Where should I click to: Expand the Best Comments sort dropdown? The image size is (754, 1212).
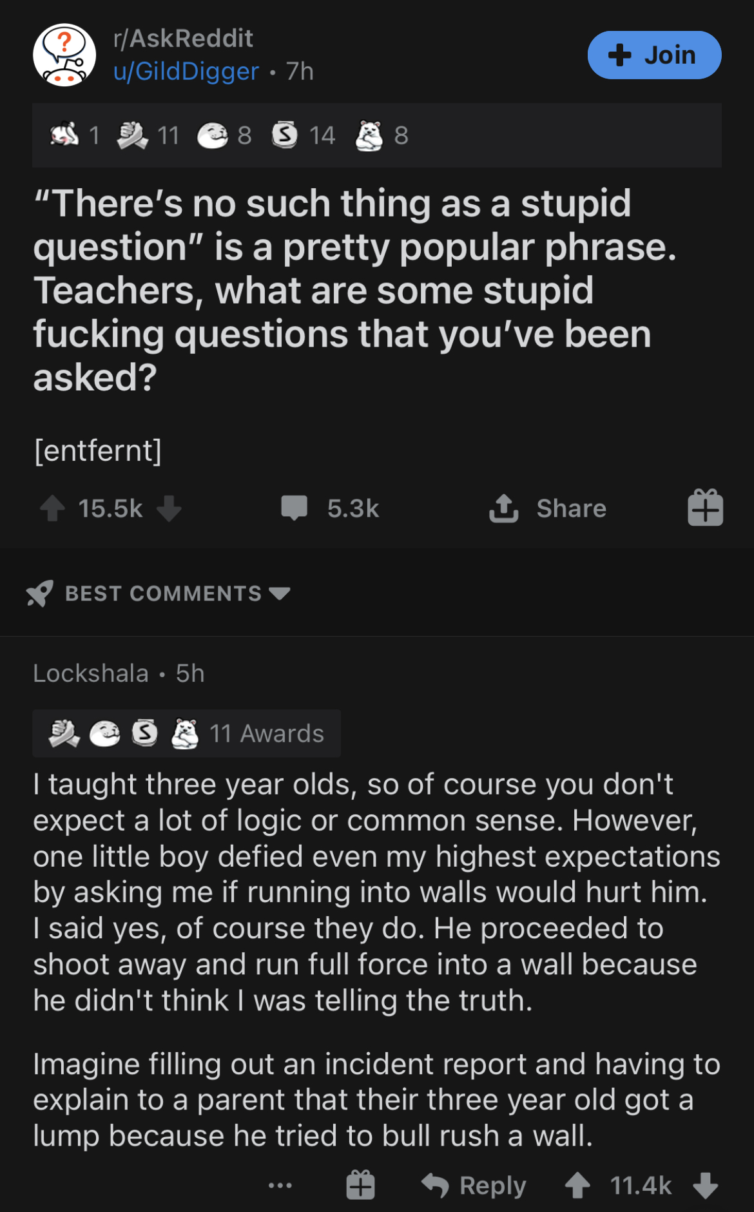(279, 593)
